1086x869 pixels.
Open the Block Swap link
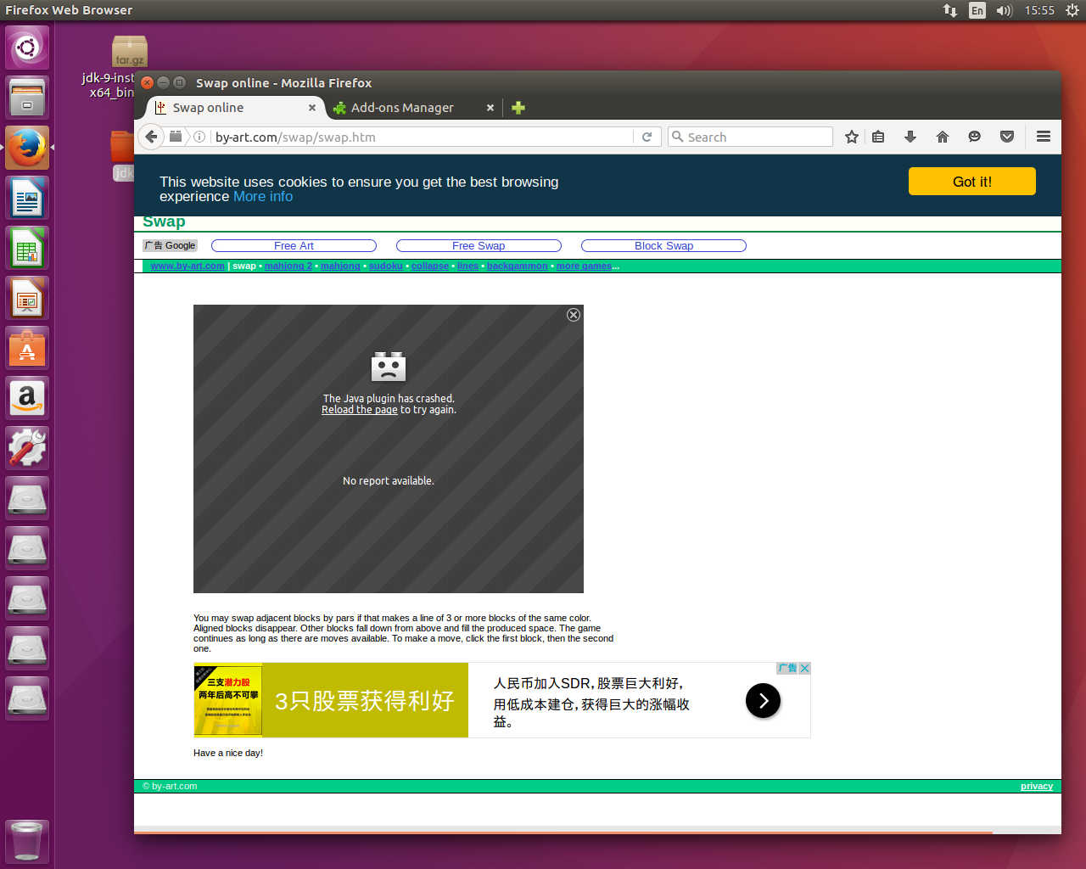[663, 246]
